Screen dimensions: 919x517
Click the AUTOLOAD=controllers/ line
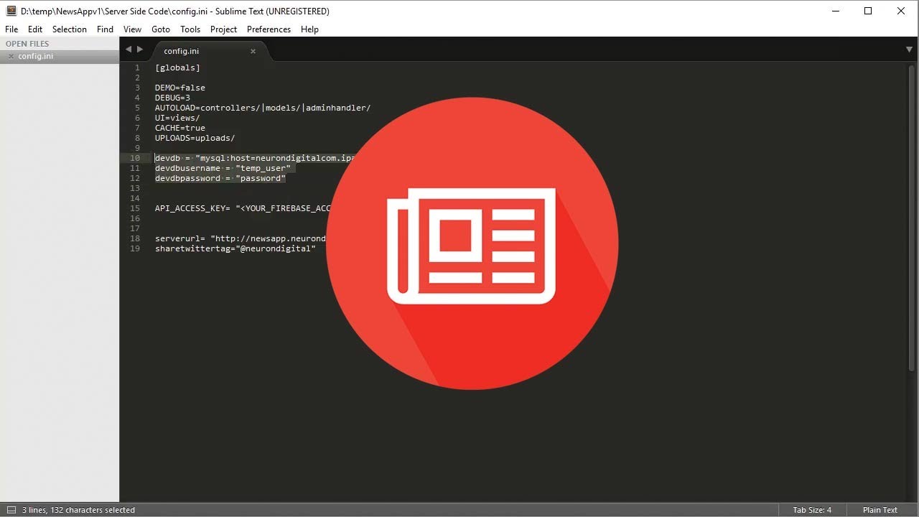point(263,108)
